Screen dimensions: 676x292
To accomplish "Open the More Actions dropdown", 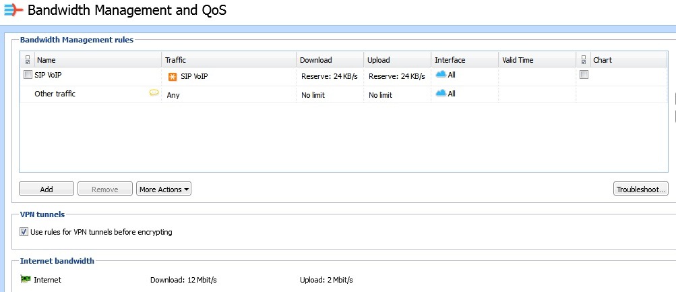I will [164, 189].
